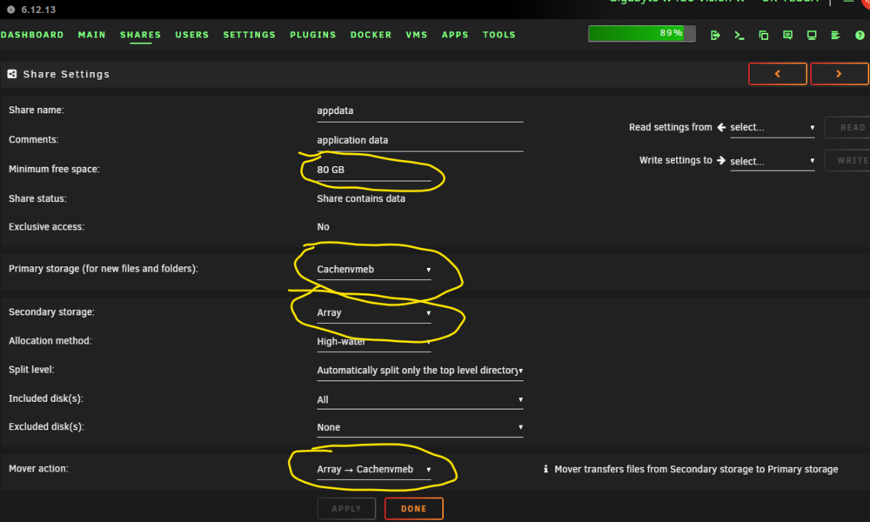Click the Read button
The height and width of the screenshot is (522, 870).
coord(847,128)
